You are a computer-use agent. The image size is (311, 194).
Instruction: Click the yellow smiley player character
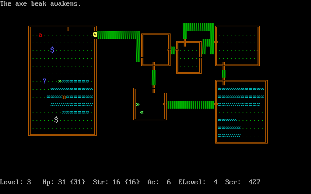[x=95, y=34]
